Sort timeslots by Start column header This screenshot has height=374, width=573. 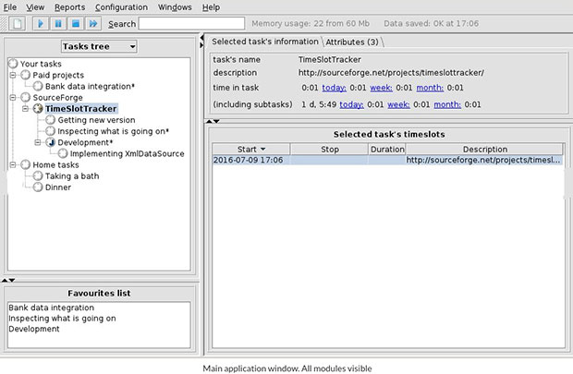click(x=251, y=150)
